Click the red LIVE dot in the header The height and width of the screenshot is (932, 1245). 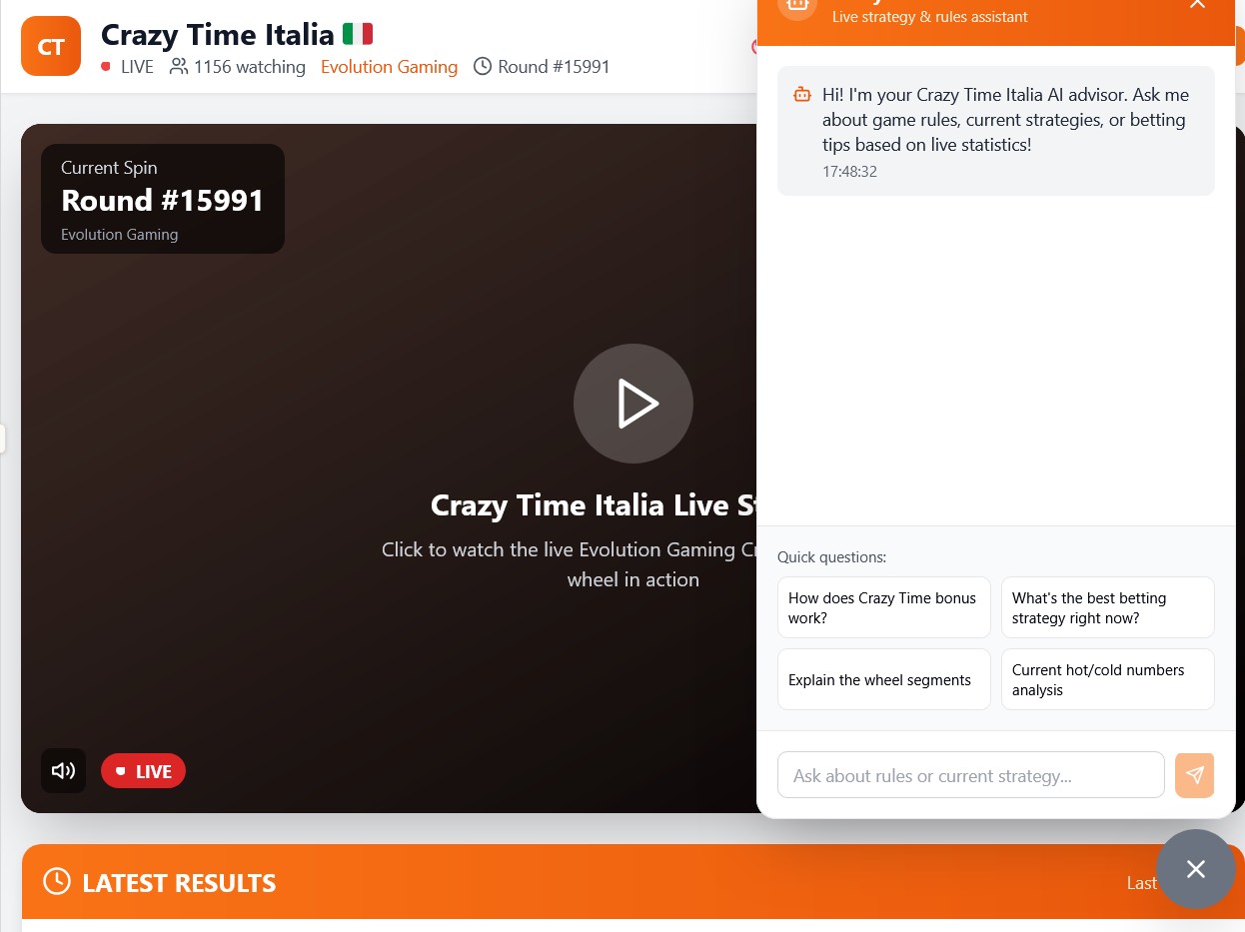click(x=106, y=67)
